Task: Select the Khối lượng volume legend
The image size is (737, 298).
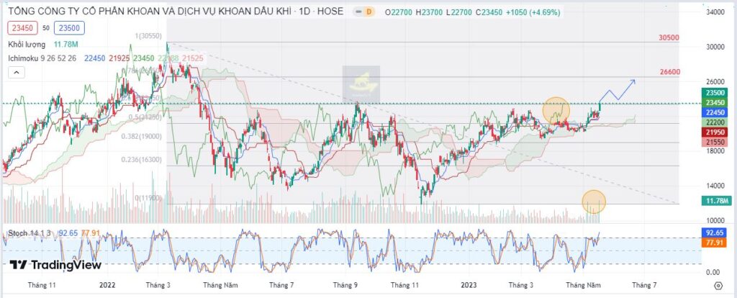Action: pyautogui.click(x=27, y=44)
